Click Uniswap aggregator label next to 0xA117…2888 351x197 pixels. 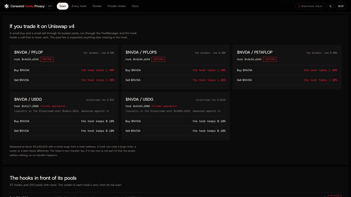tap(53, 106)
